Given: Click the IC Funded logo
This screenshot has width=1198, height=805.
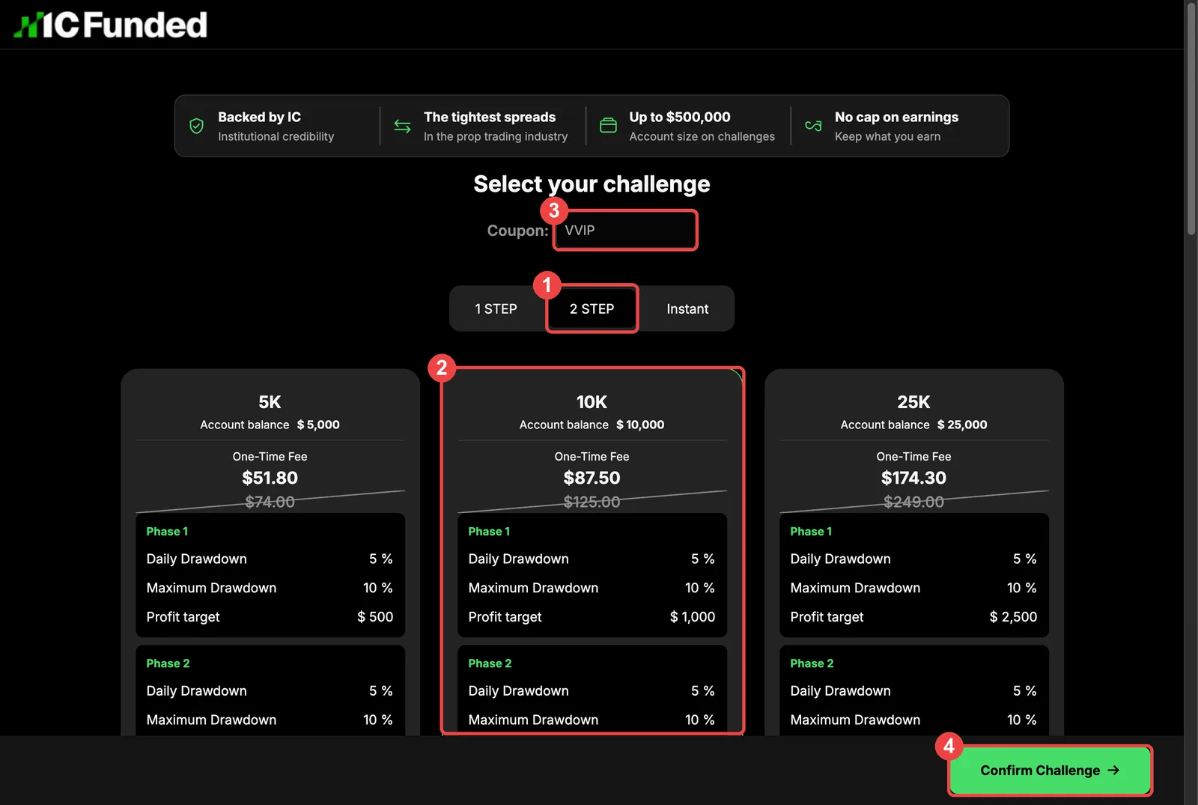Looking at the screenshot, I should (110, 25).
